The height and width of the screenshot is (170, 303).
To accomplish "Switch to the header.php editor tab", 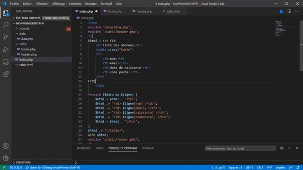I will pyautogui.click(x=144, y=11).
